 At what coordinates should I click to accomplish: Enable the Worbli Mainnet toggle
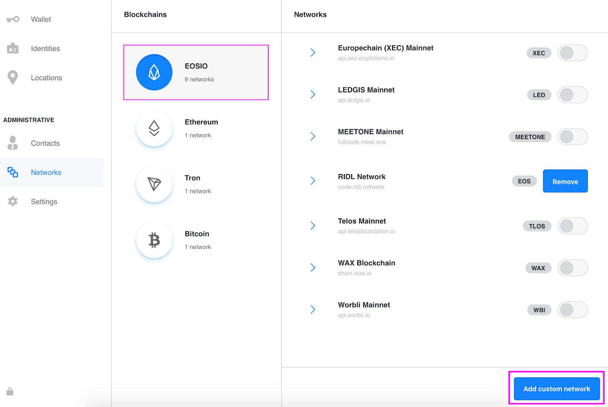tap(573, 310)
